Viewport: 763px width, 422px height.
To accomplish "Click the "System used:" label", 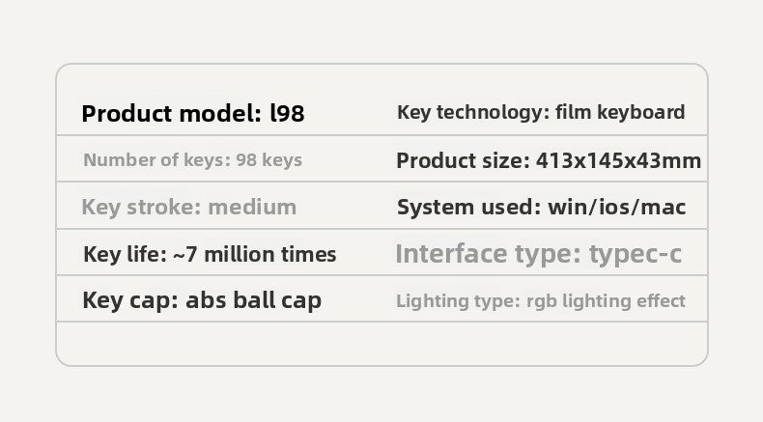I will tap(468, 207).
